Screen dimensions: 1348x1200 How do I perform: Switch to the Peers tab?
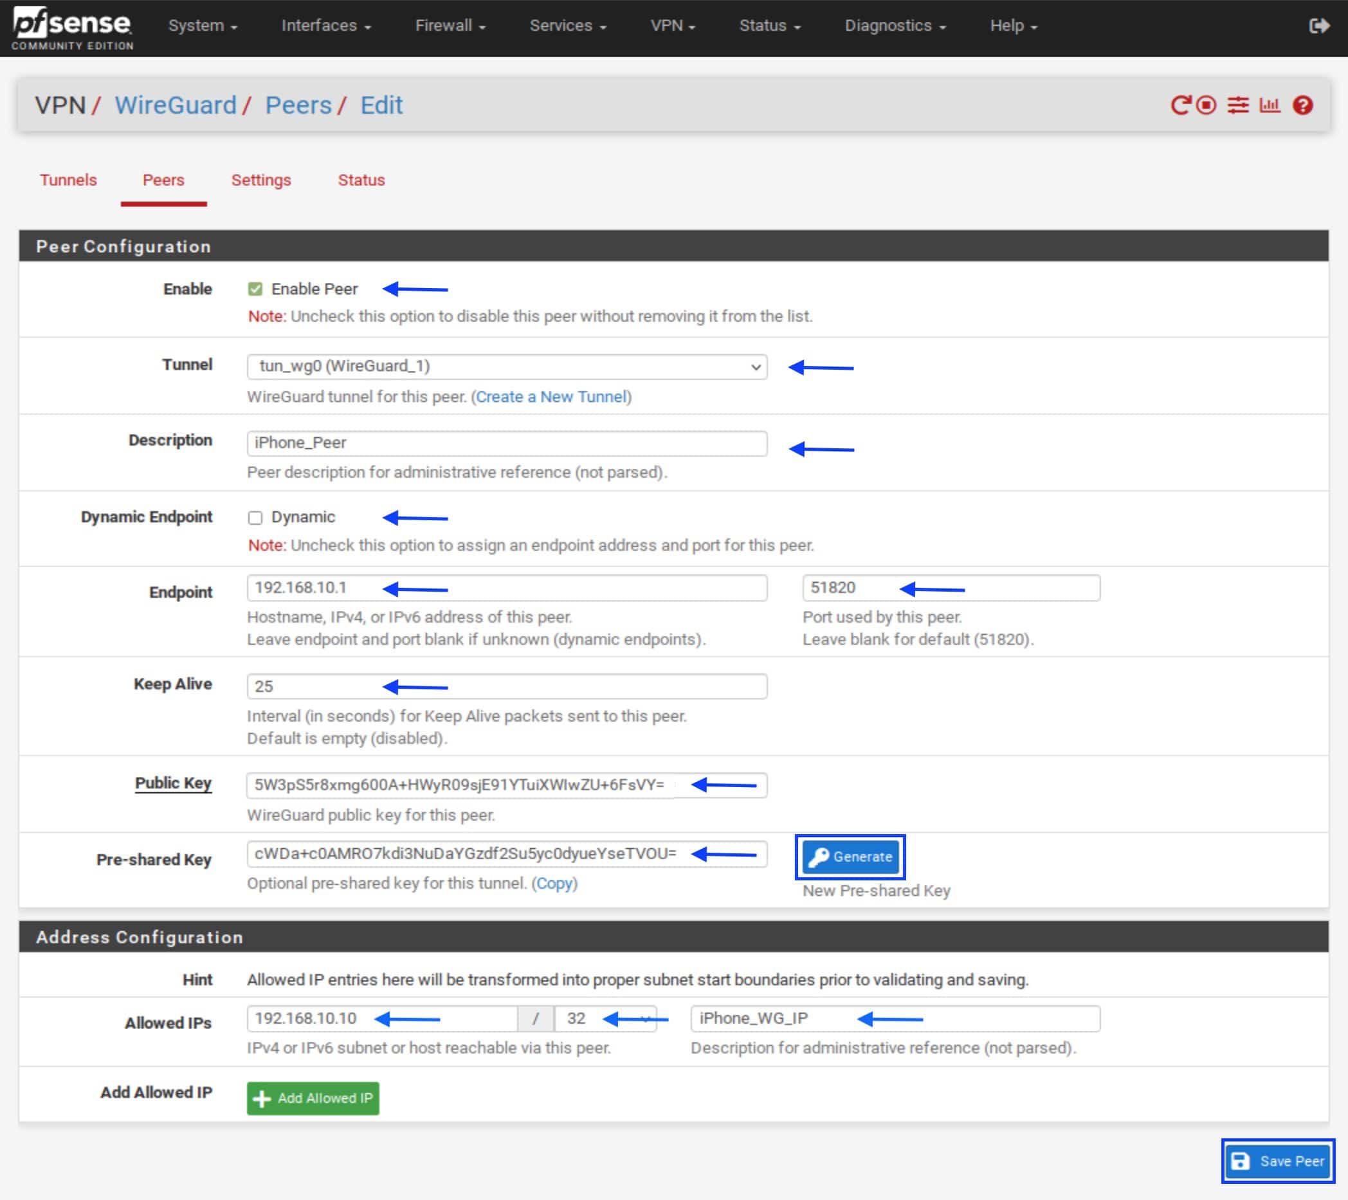pyautogui.click(x=163, y=180)
